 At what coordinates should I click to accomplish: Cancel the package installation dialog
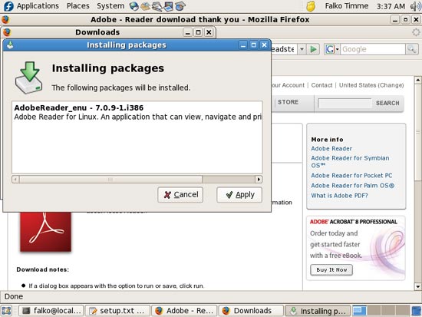(180, 195)
